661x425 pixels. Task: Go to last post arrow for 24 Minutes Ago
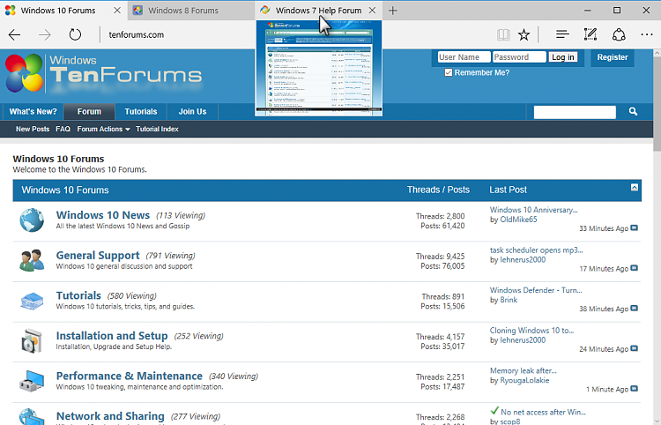pos(634,348)
